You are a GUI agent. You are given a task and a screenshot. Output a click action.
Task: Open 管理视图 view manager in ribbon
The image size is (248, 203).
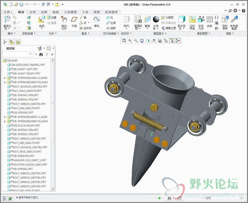pyautogui.click(x=138, y=23)
